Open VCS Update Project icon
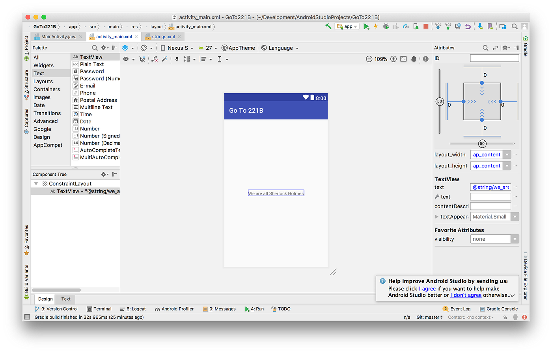 click(438, 26)
